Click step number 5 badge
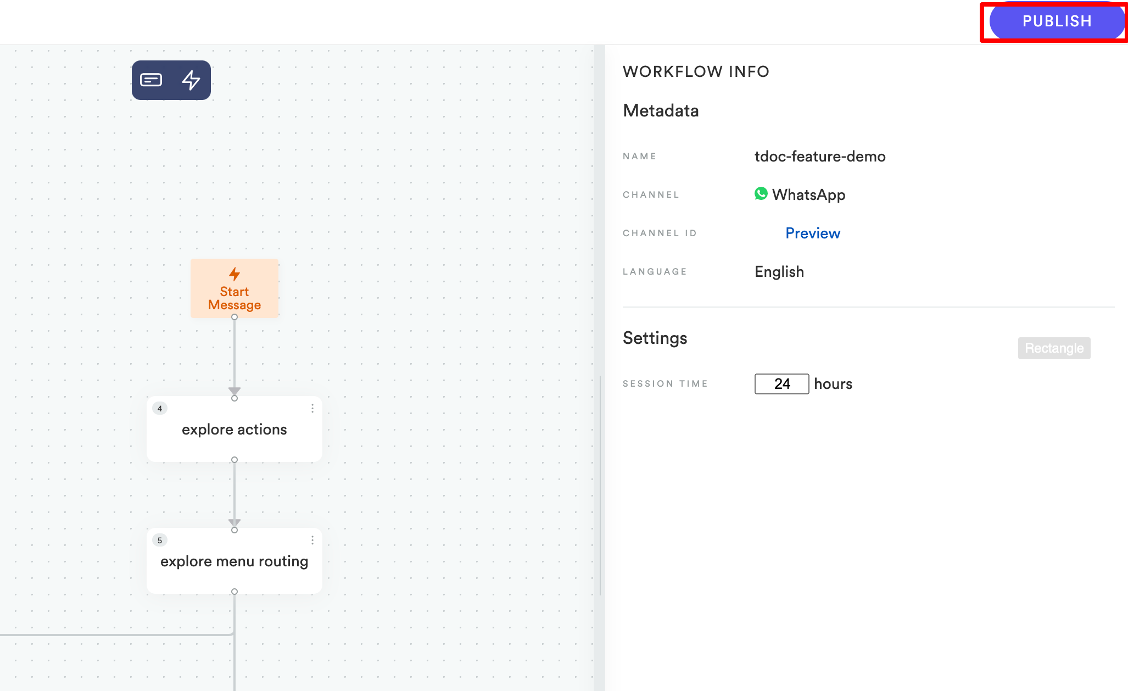The width and height of the screenshot is (1128, 691). 160,540
